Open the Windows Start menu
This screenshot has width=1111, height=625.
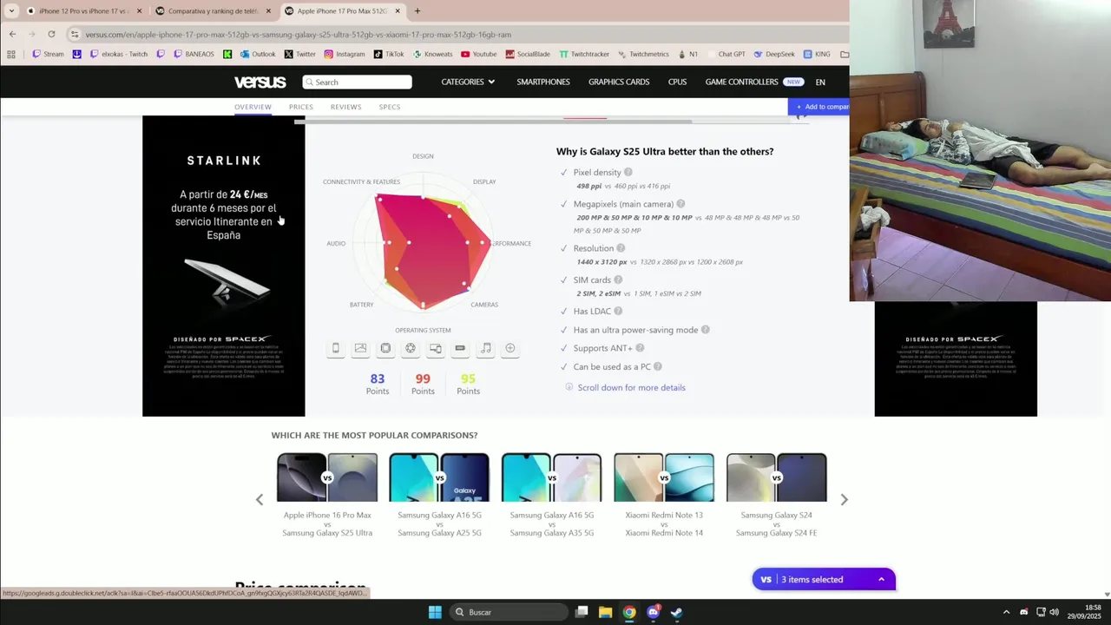(x=435, y=612)
